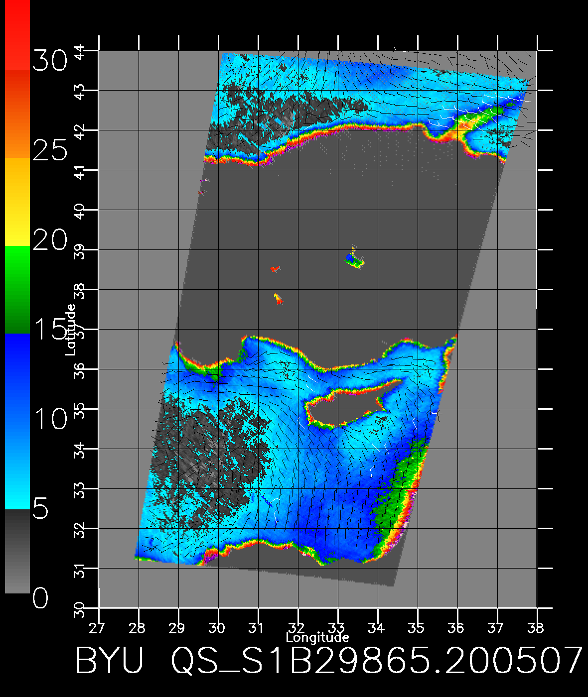Click the dark blue segment of the color scale
588x697 pixels.
[17, 377]
